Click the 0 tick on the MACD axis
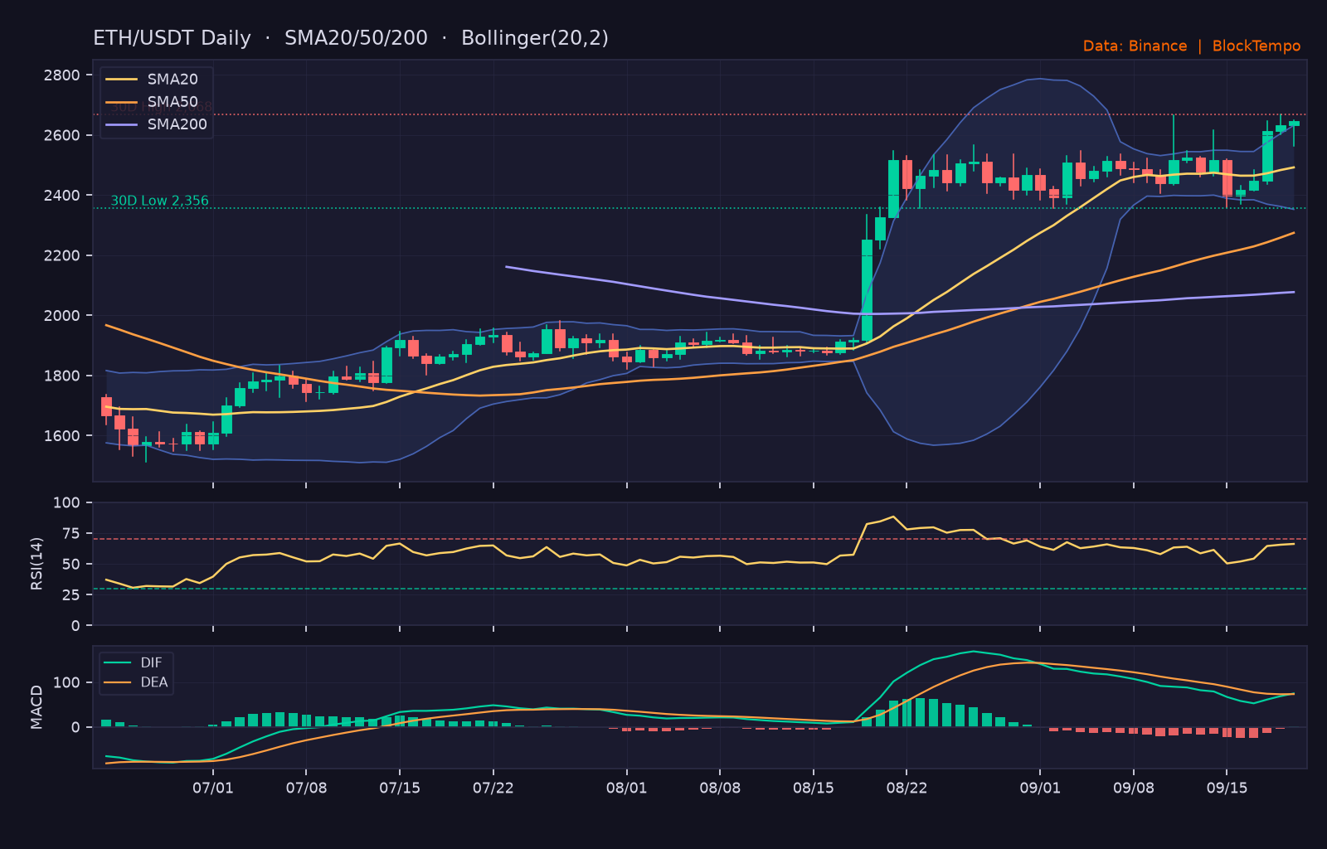This screenshot has height=849, width=1327. pyautogui.click(x=76, y=728)
